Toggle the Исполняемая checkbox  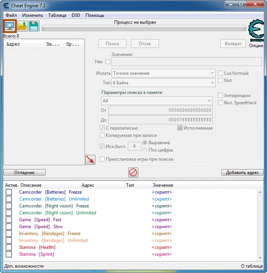point(180,128)
